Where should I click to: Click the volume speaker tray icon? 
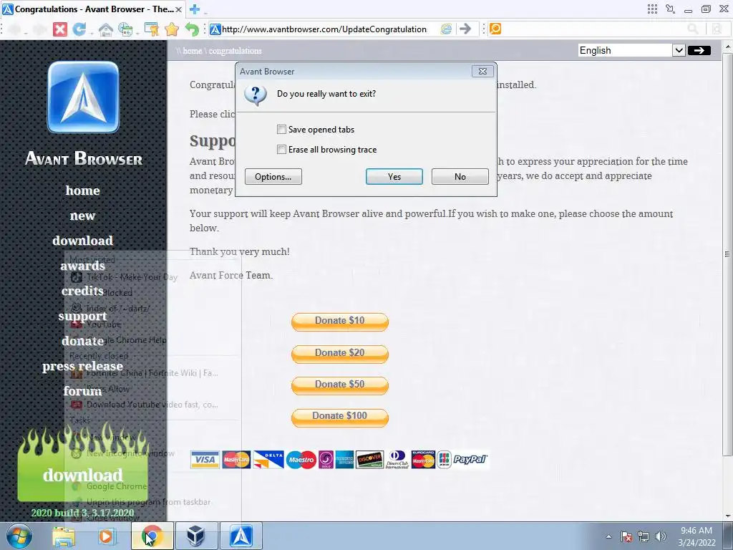[661, 537]
